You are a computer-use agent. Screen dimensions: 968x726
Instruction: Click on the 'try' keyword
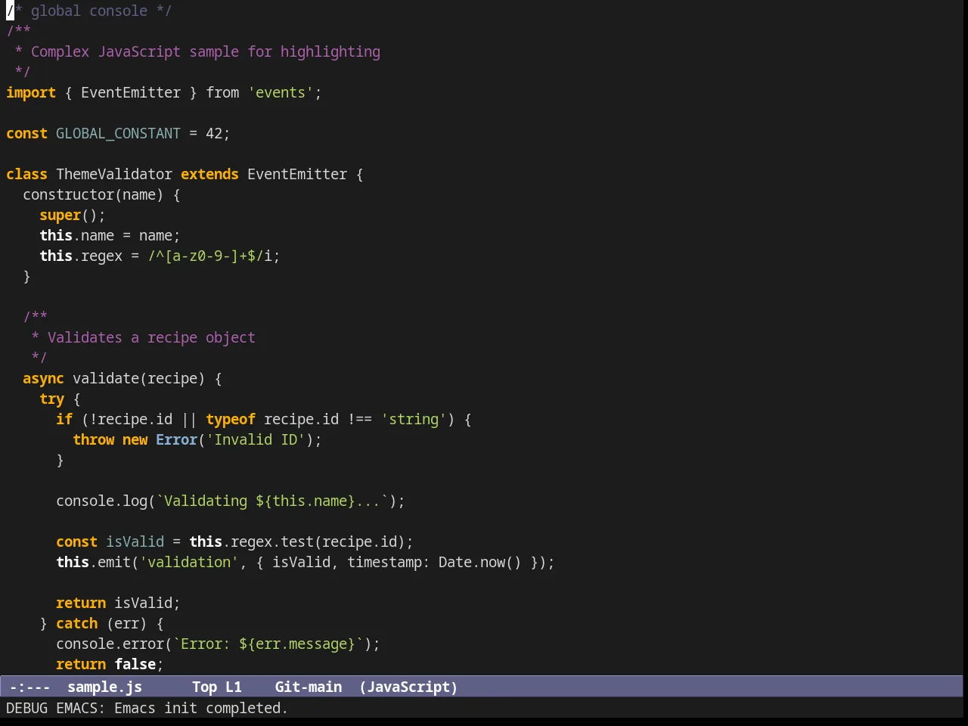(x=51, y=399)
